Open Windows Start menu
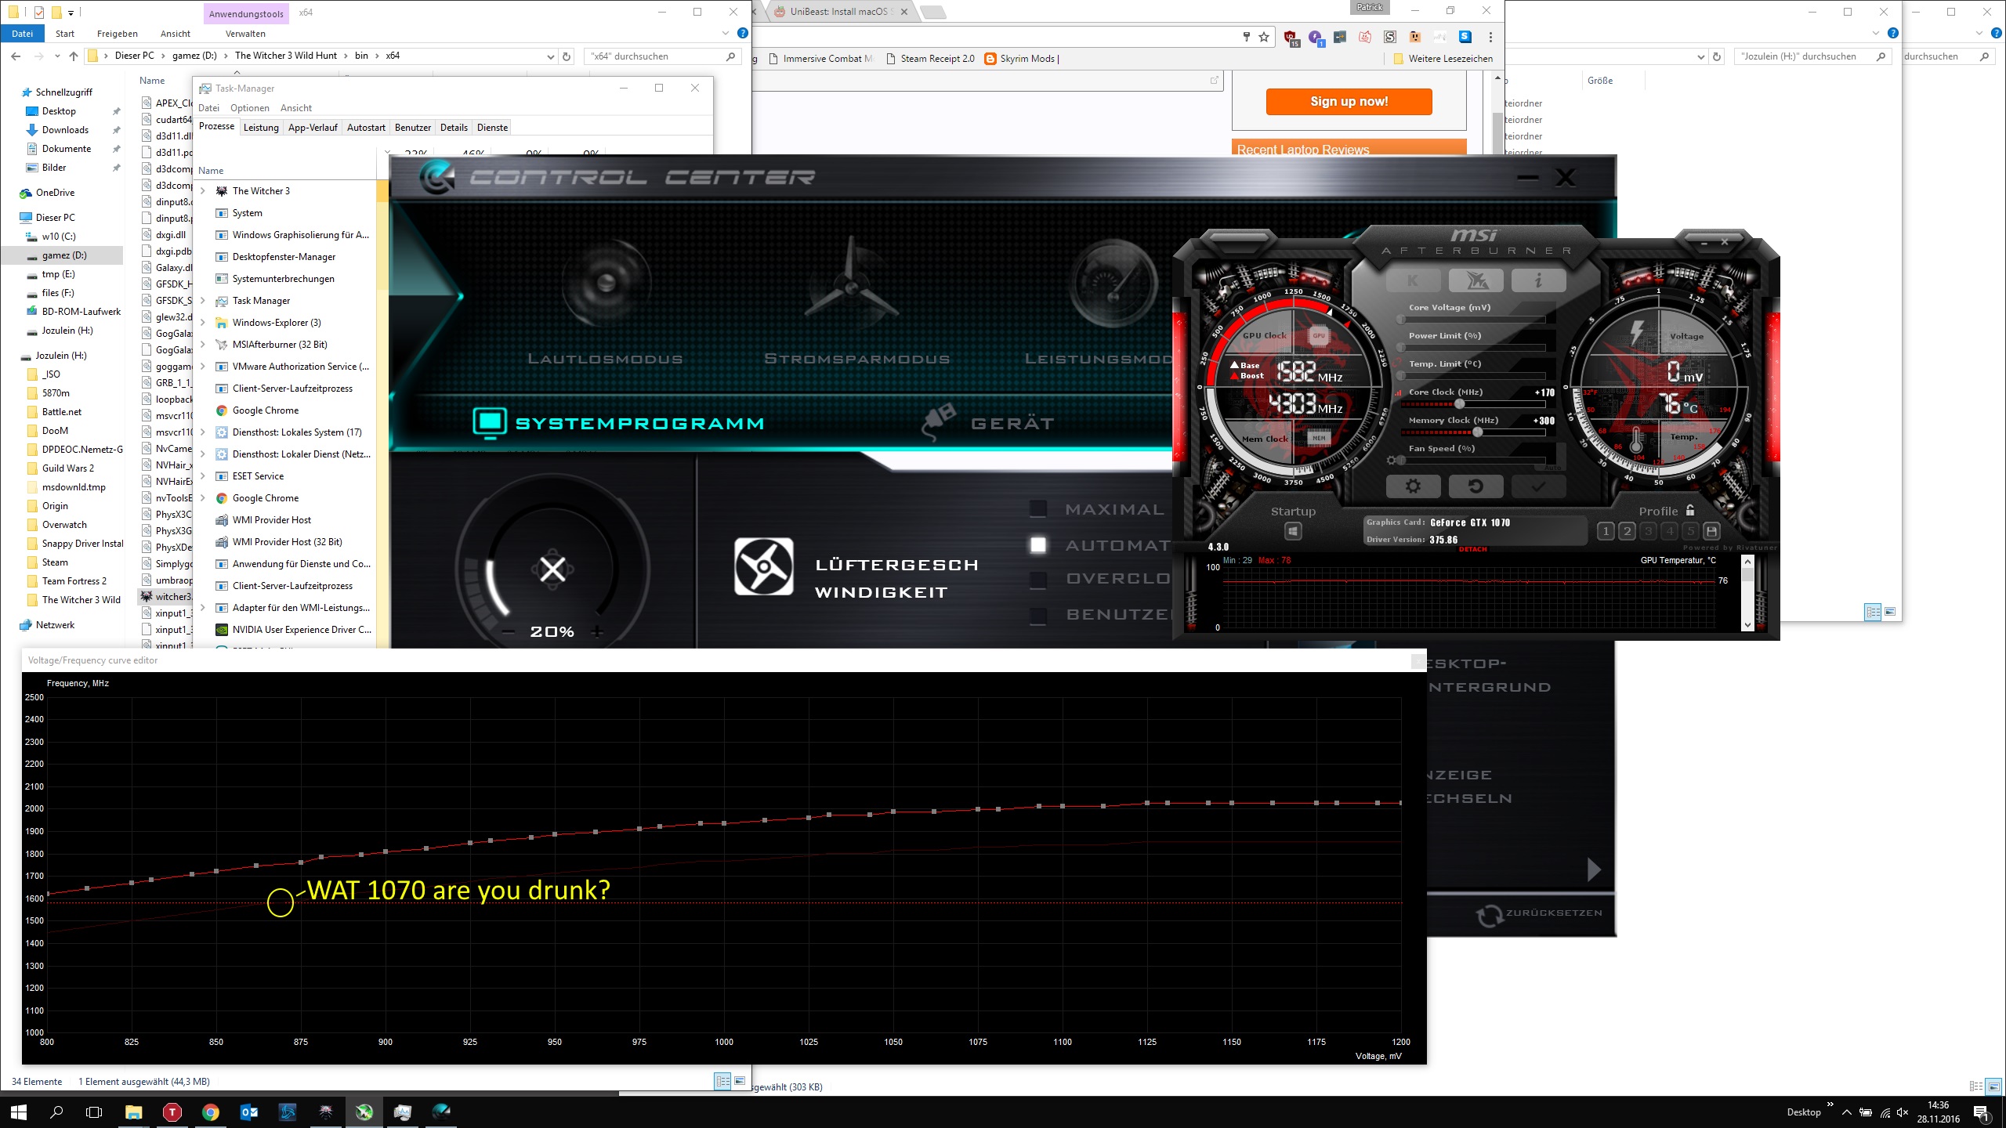Viewport: 2006px width, 1128px height. [19, 1112]
